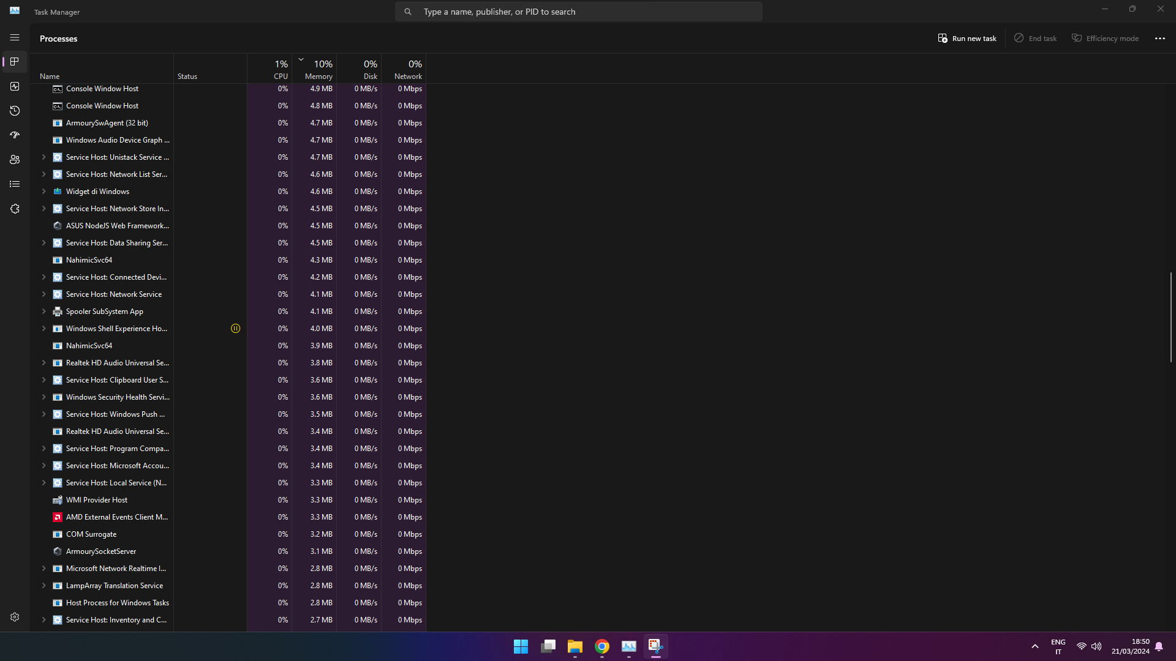1176x661 pixels.
Task: Sort processes by Network column
Action: 404,69
